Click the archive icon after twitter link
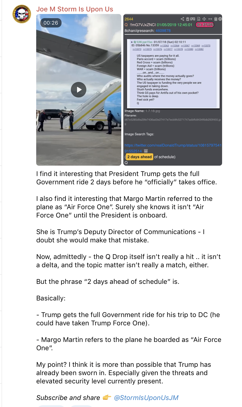Screen dimensions: 242x407 tap(146, 151)
